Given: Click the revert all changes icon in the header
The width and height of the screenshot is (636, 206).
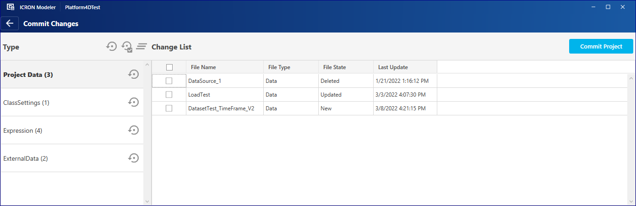Looking at the screenshot, I should click(x=111, y=46).
